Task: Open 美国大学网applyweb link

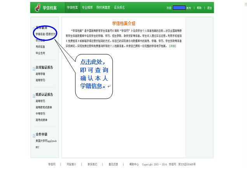Action: tap(46, 141)
